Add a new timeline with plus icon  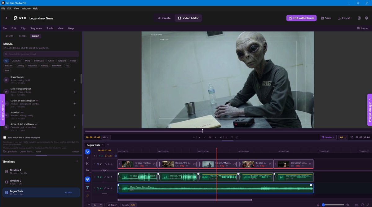(x=77, y=161)
